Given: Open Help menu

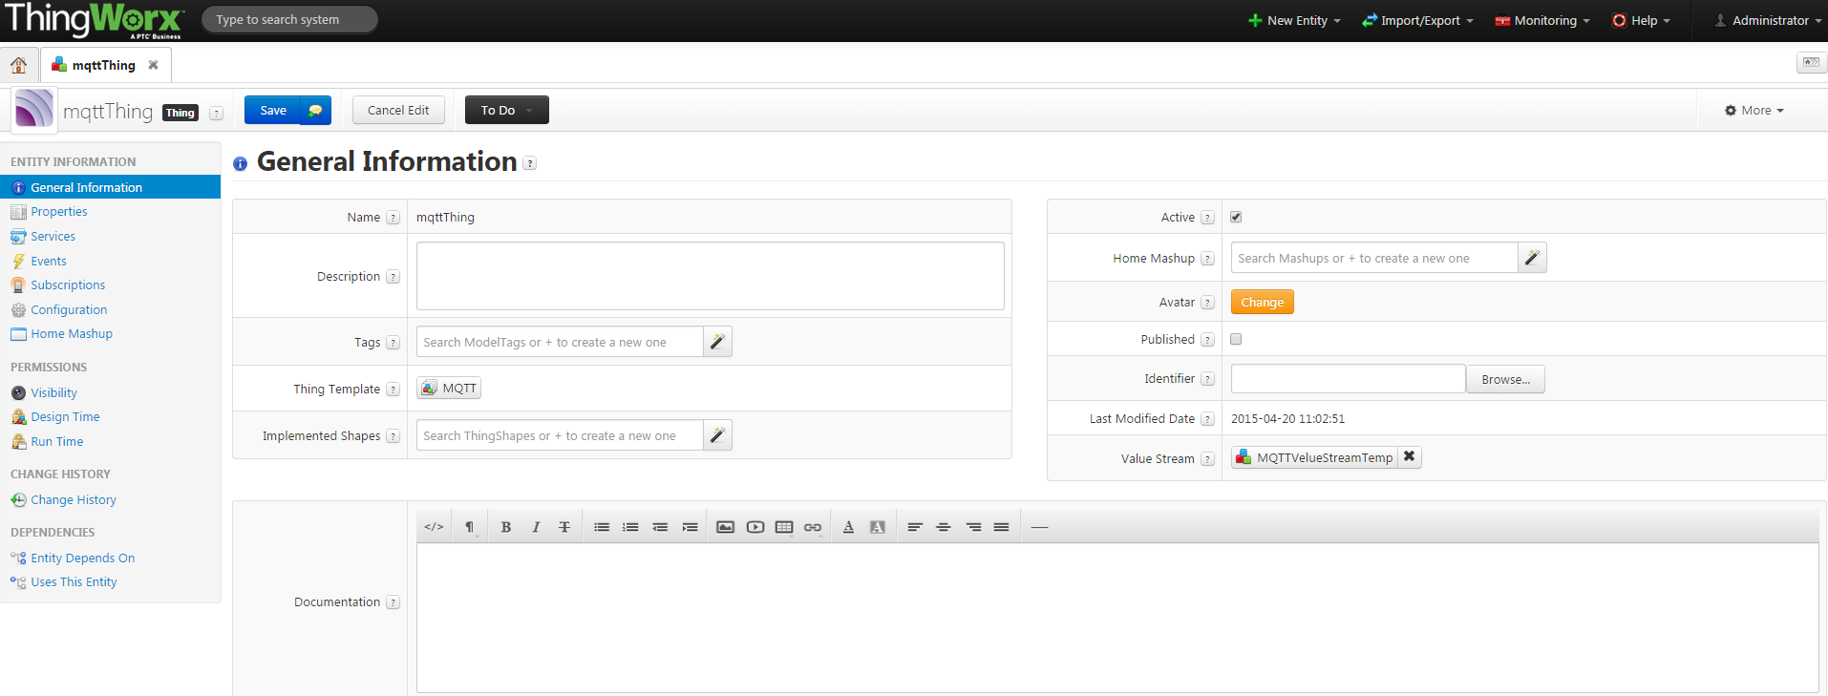Looking at the screenshot, I should coord(1641,20).
